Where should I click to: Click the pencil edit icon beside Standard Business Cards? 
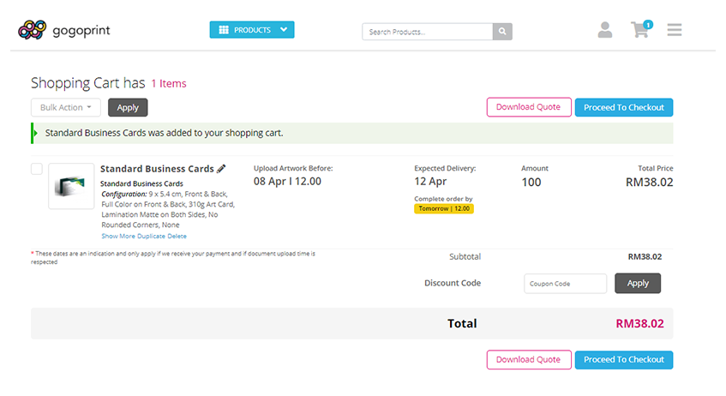click(x=221, y=169)
